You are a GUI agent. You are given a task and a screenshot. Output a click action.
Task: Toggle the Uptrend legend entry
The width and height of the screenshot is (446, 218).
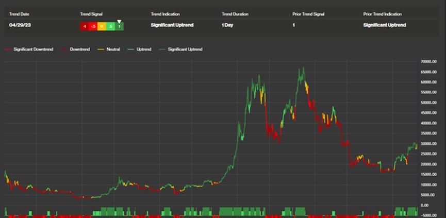[143, 49]
